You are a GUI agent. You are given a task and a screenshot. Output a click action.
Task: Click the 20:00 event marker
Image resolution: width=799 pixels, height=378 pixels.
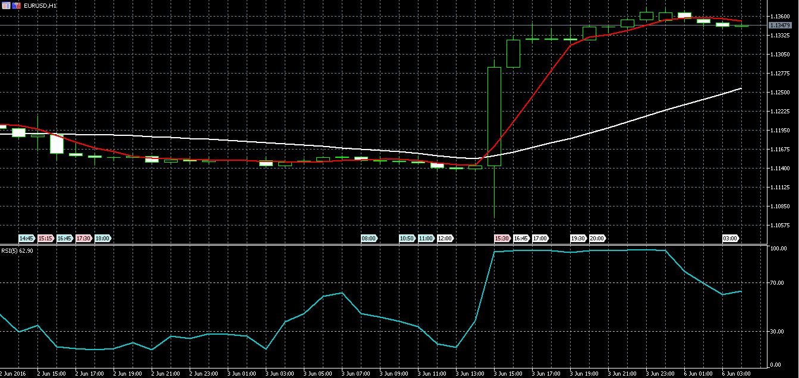(597, 238)
